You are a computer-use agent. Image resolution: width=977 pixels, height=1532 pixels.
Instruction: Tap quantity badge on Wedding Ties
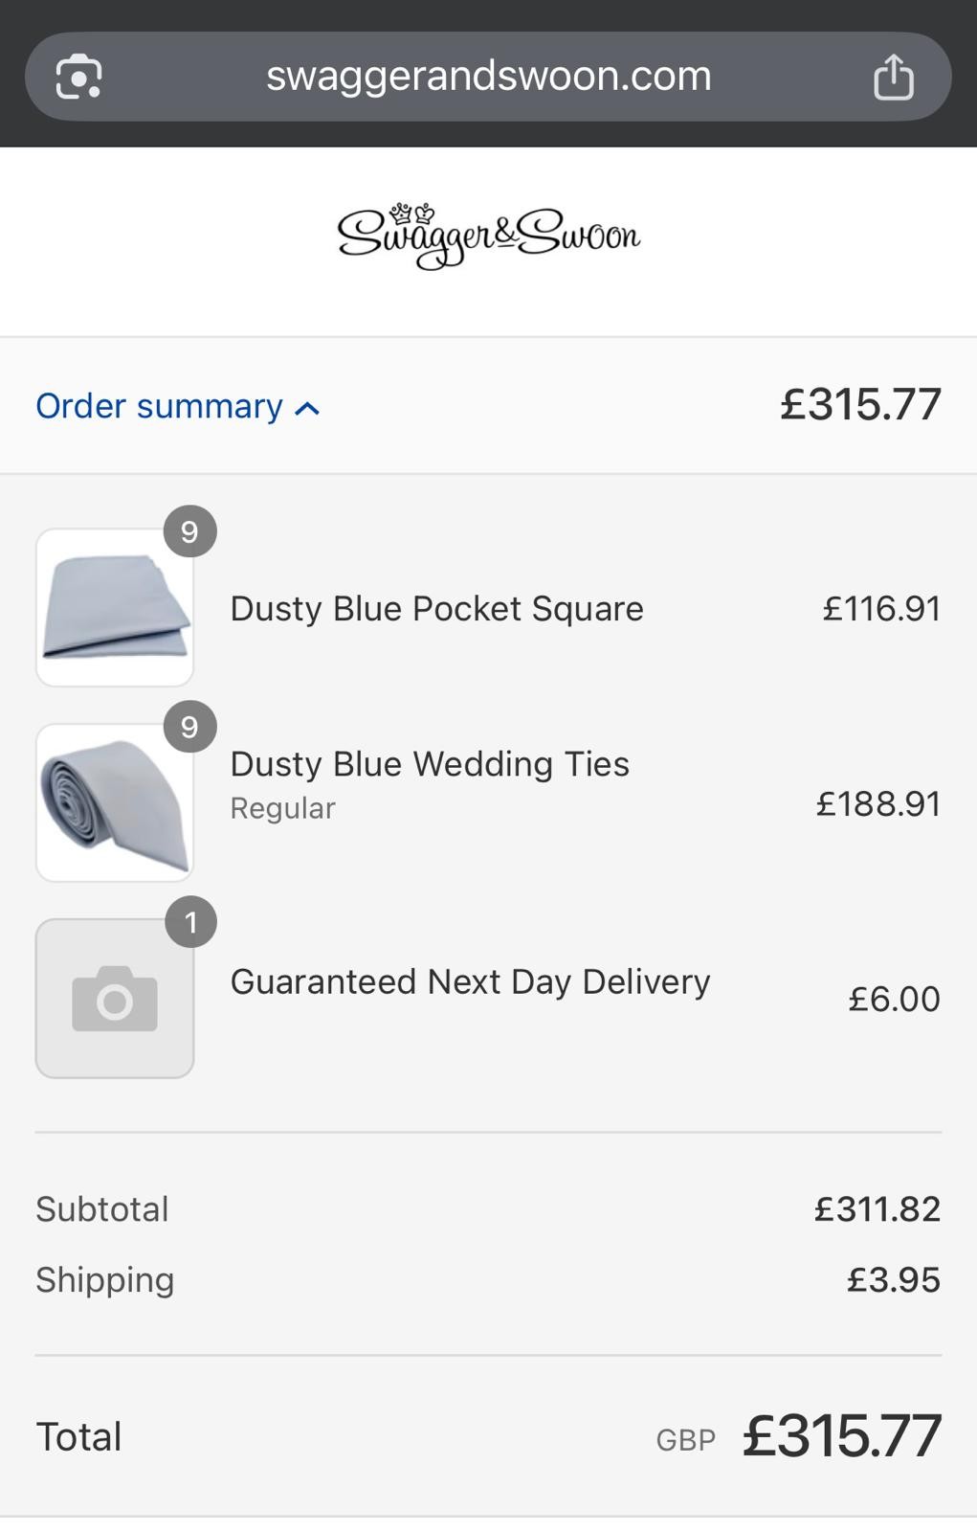(x=189, y=727)
